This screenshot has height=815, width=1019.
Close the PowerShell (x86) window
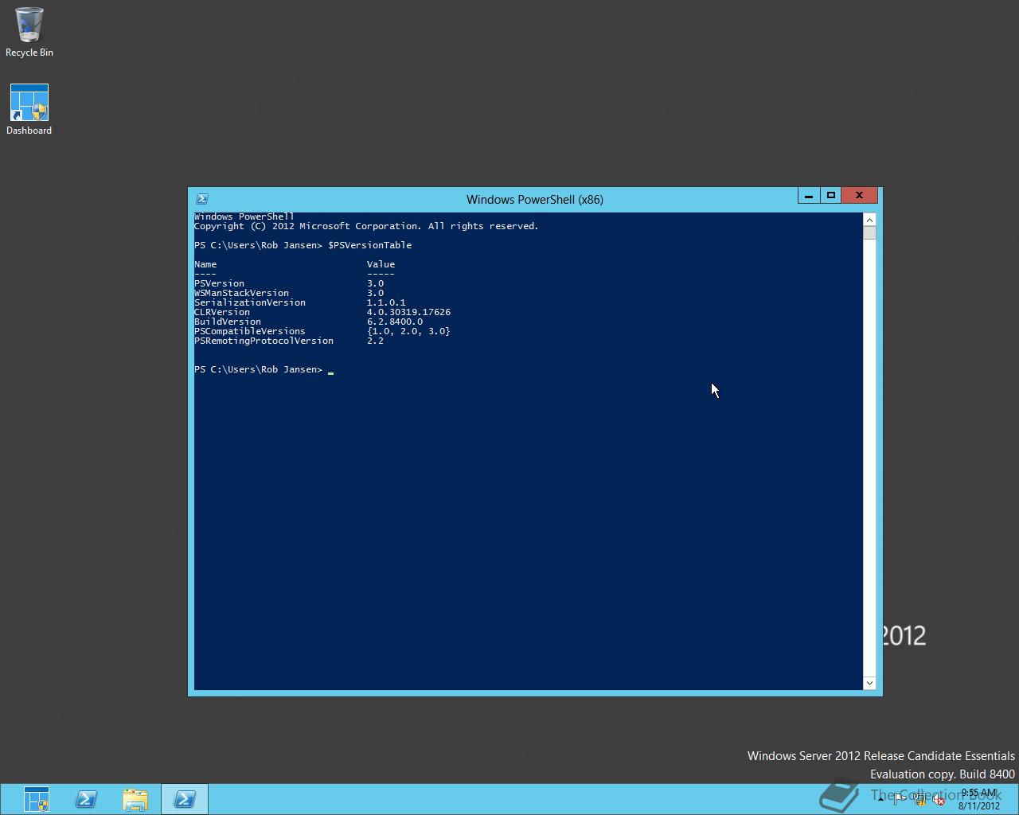859,196
